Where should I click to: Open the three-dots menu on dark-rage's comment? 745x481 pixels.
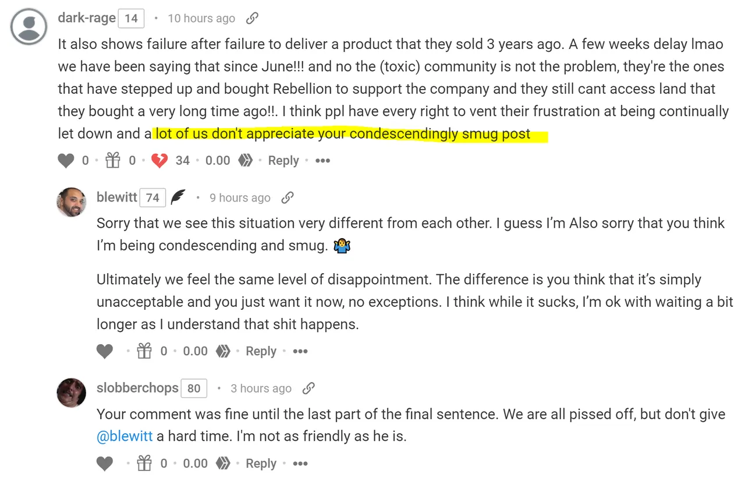pyautogui.click(x=322, y=161)
